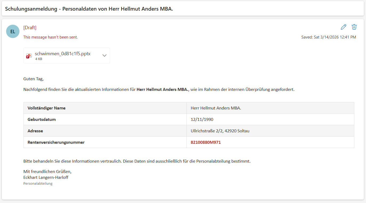Click the Personalabteilung signature line
Screen dimensions: 366x203
tap(38, 184)
